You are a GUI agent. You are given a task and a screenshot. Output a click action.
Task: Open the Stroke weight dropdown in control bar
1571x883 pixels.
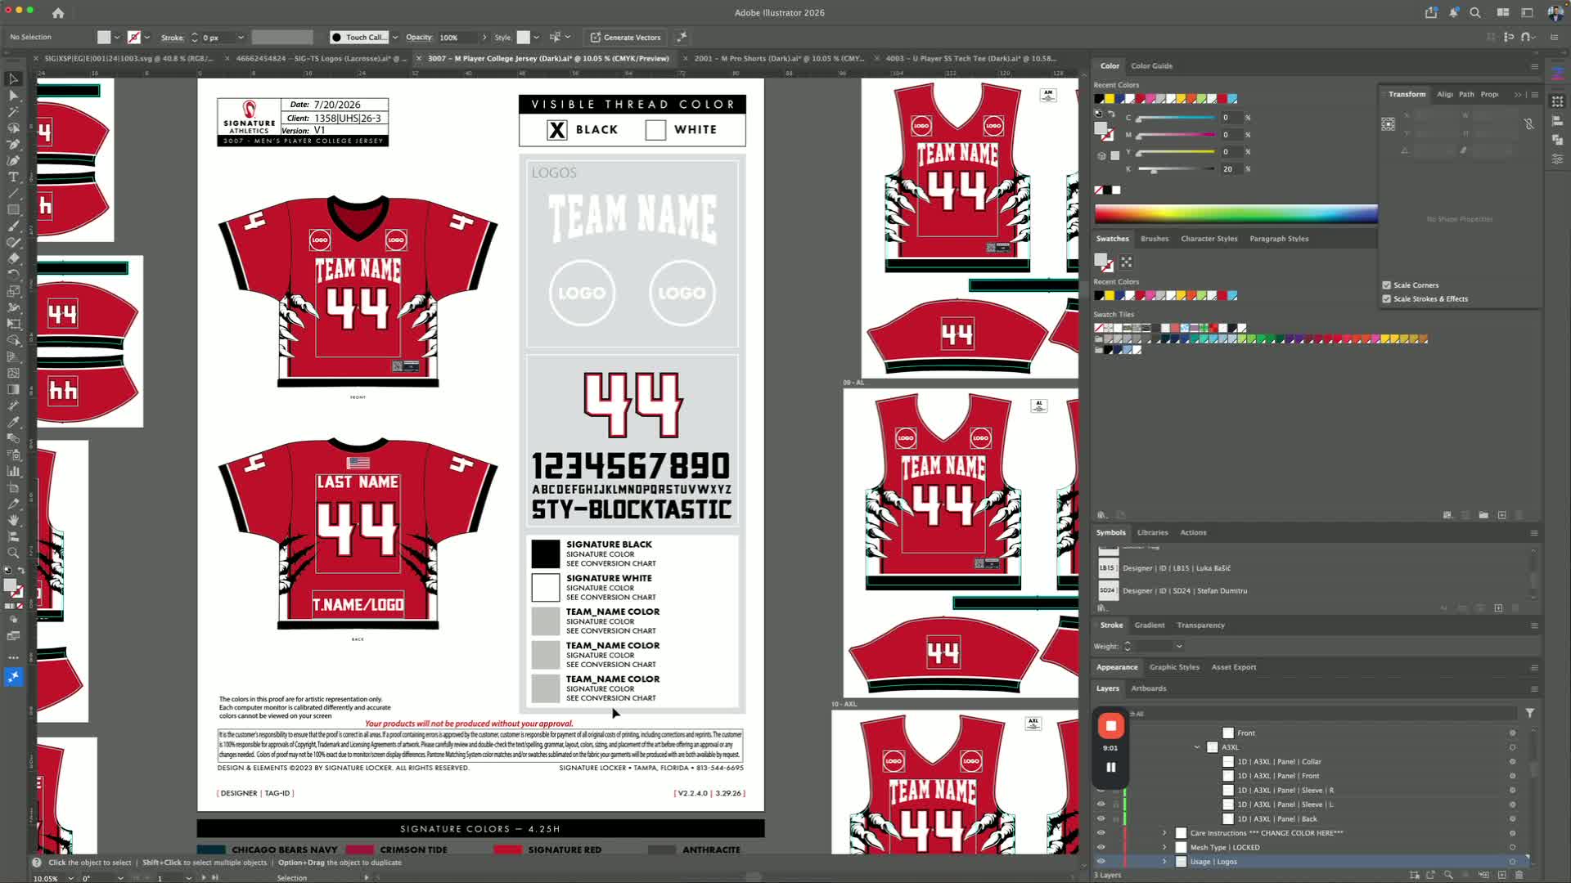pyautogui.click(x=241, y=38)
